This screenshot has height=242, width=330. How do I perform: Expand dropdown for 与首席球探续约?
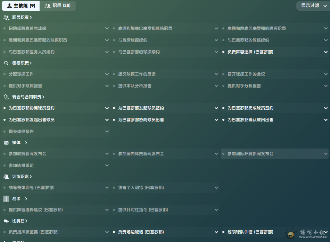click(216, 40)
